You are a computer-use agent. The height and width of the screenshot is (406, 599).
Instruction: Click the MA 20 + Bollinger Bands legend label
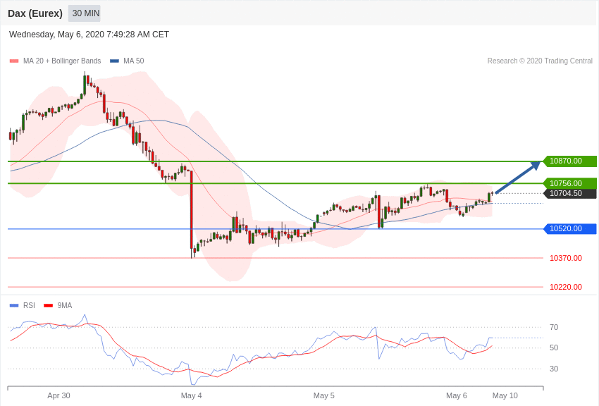click(62, 61)
